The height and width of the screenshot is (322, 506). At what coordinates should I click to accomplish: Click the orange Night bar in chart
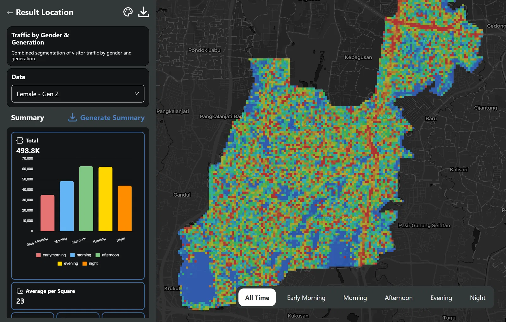(x=125, y=208)
